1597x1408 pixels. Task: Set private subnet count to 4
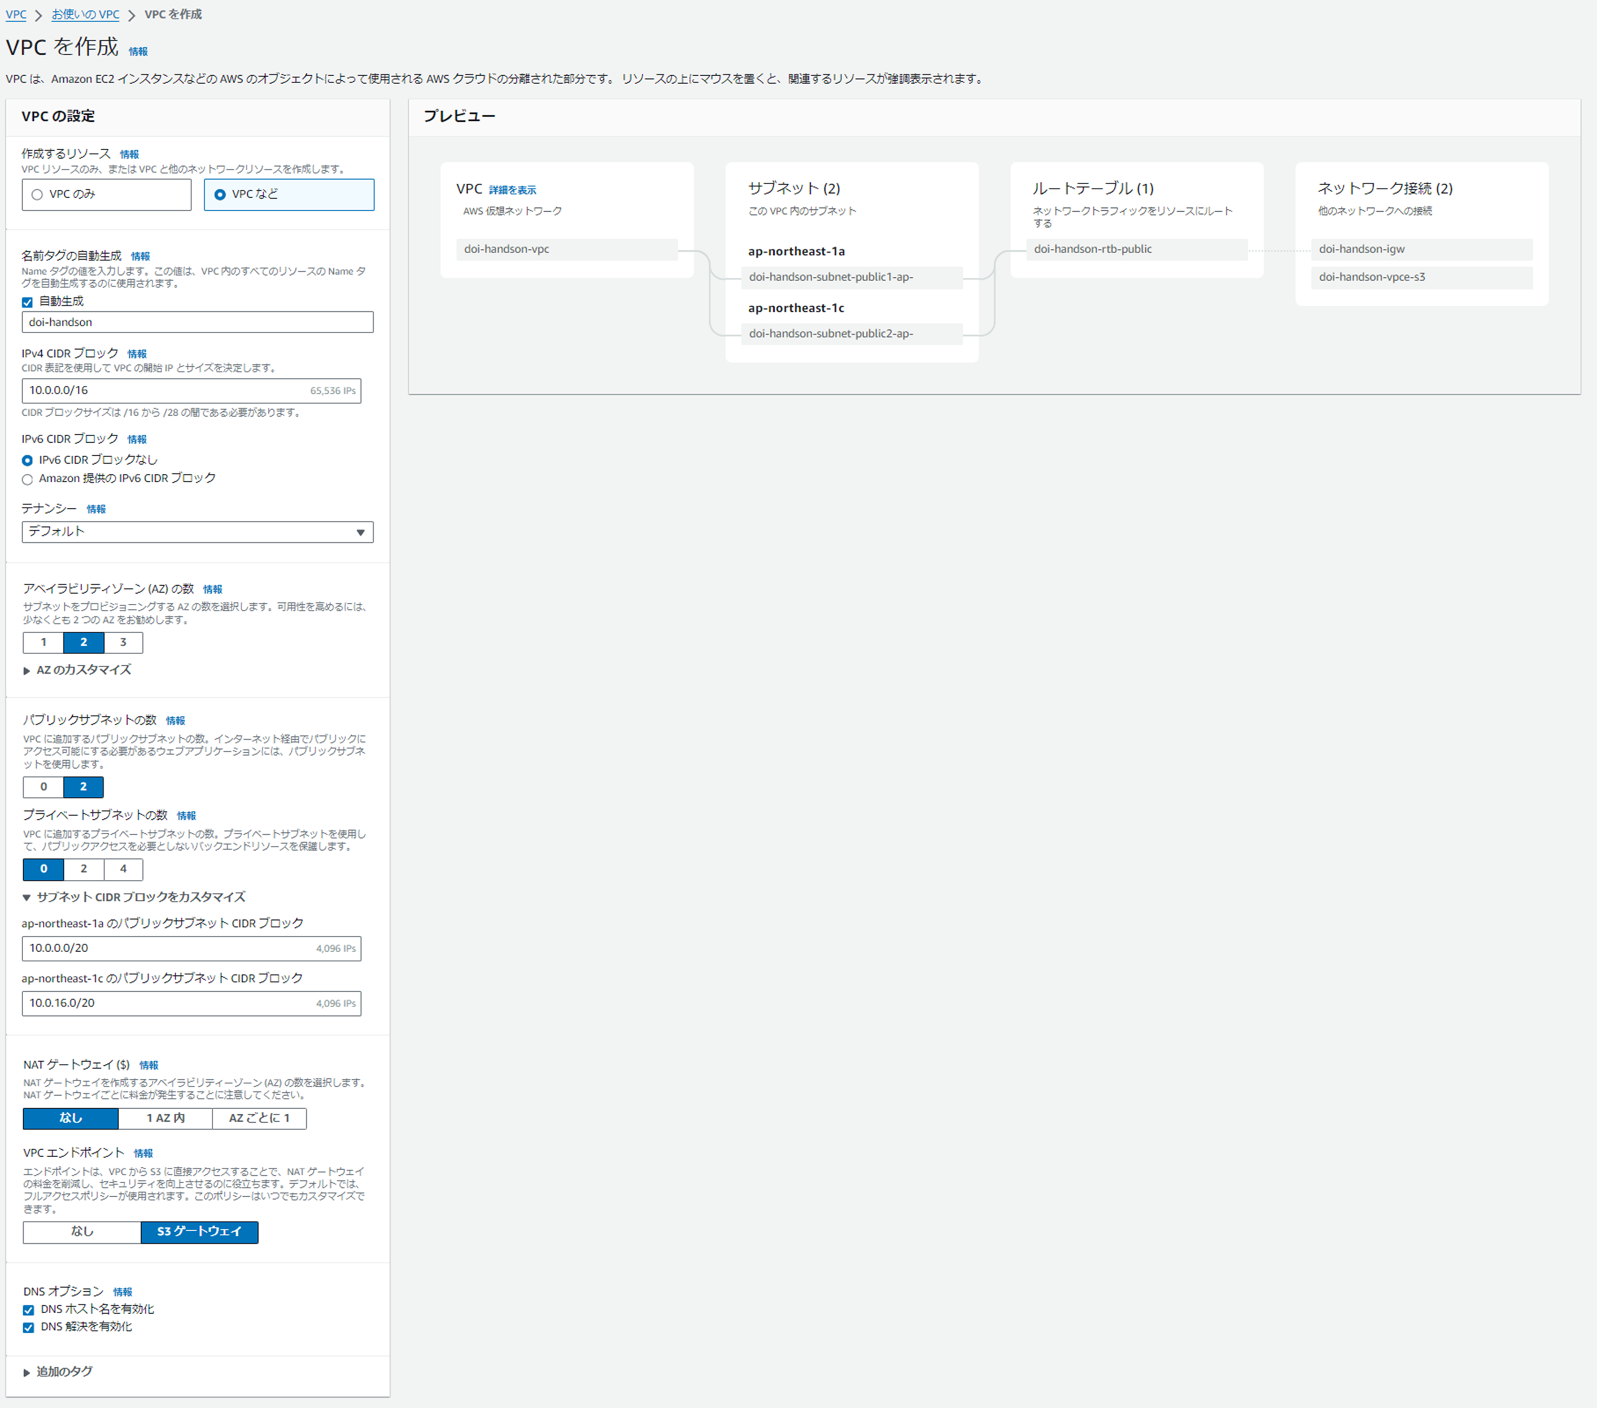click(x=123, y=869)
